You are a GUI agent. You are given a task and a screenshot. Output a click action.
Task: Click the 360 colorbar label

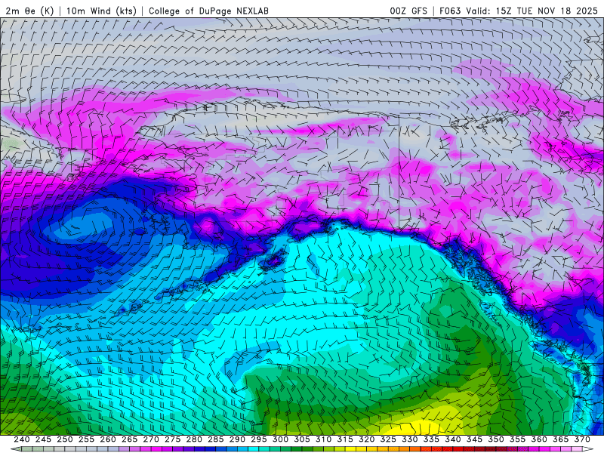pos(539,439)
